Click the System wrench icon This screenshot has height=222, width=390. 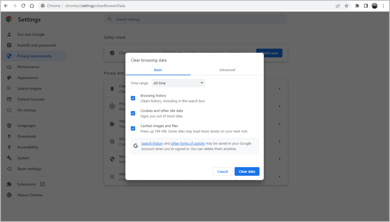[9, 158]
